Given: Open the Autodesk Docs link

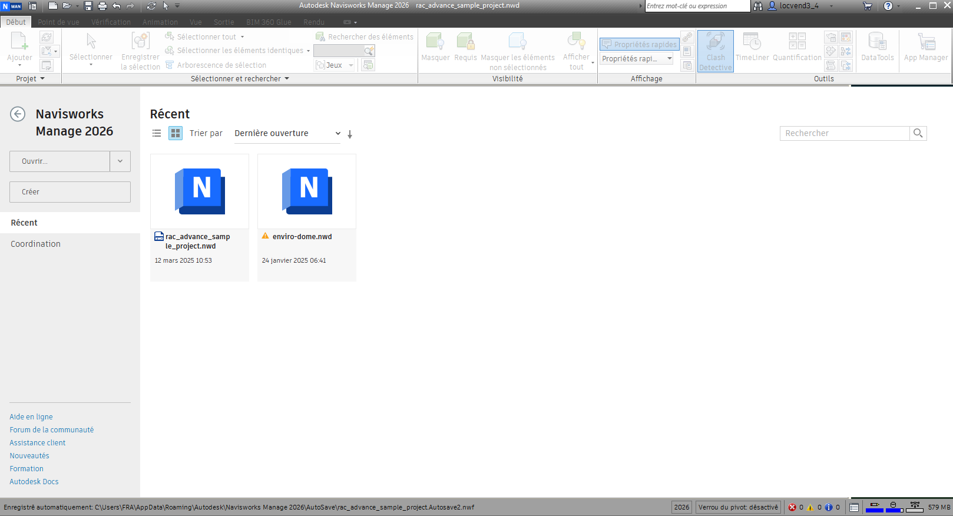Looking at the screenshot, I should point(34,481).
